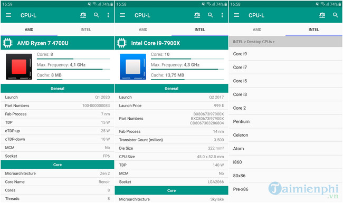Open hamburger menu on Intel Core i9 screen
The height and width of the screenshot is (203, 343).
tap(122, 15)
